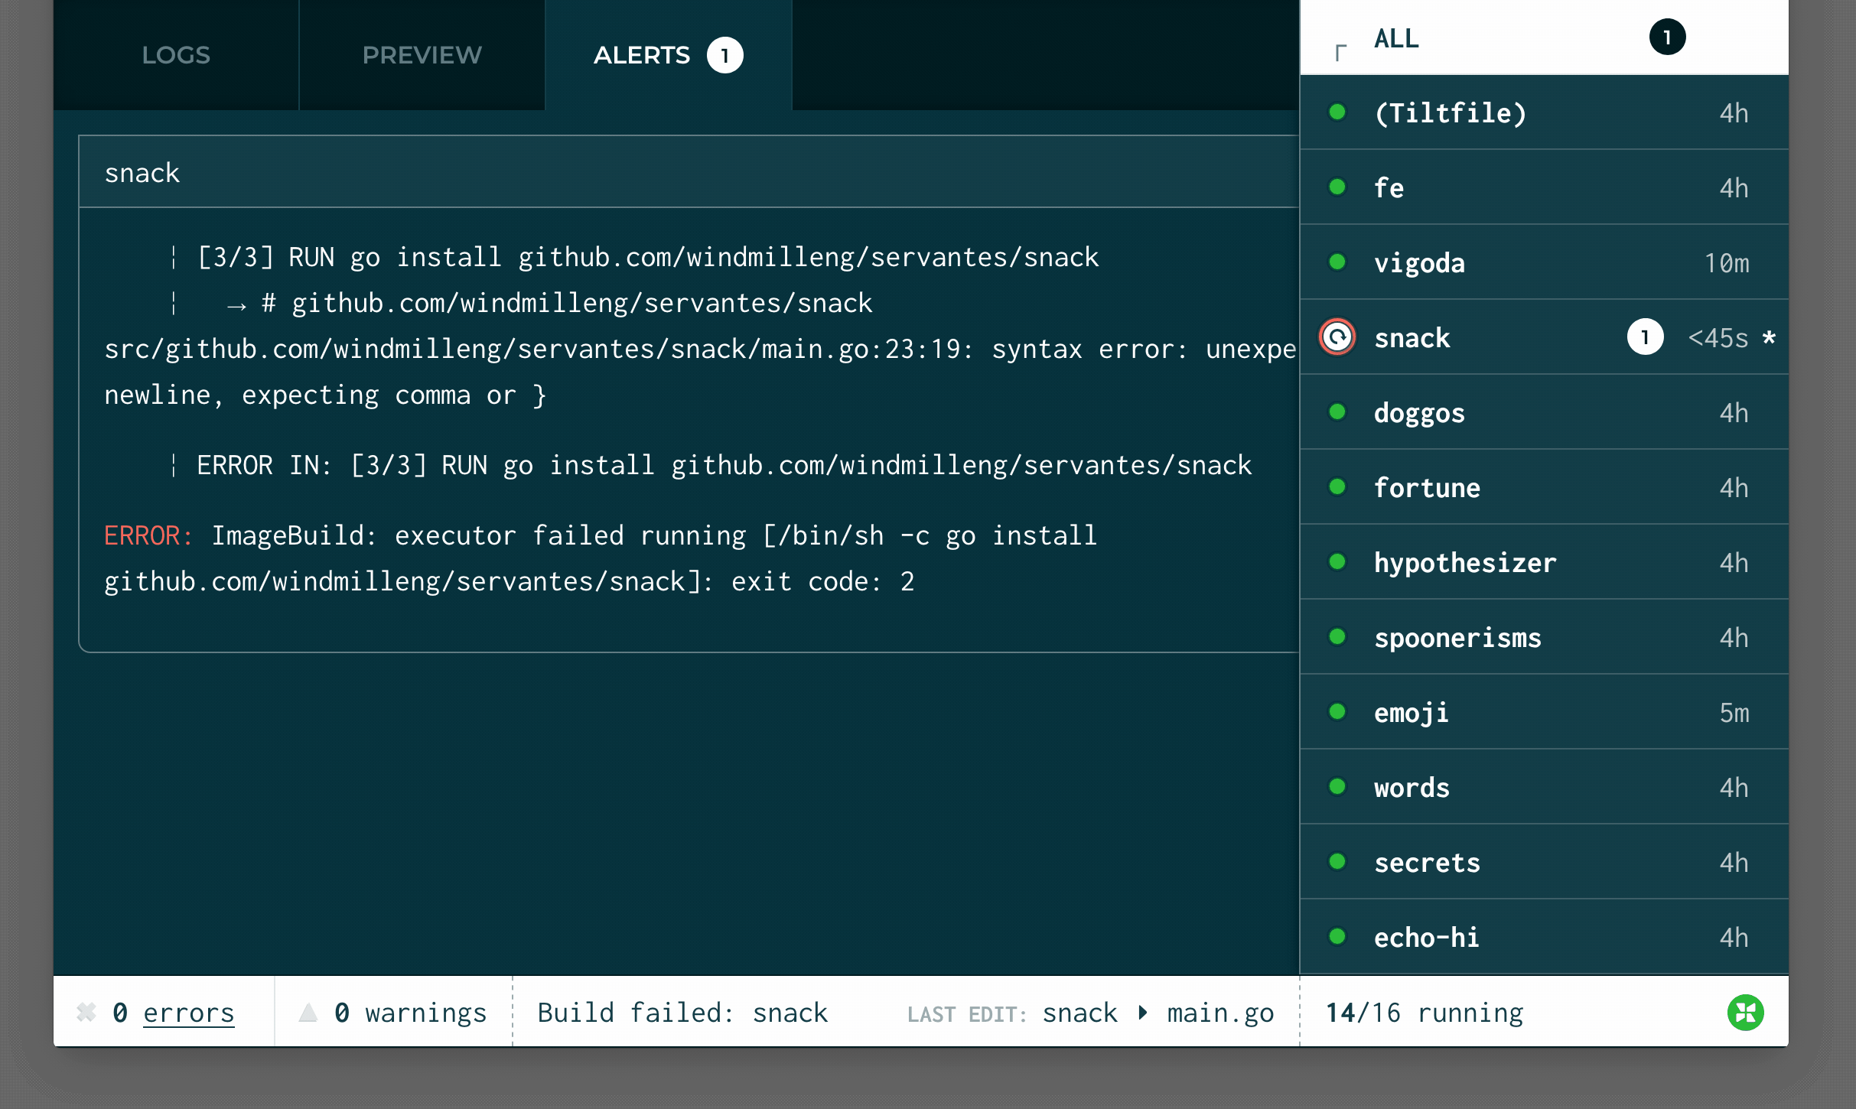Viewport: 1856px width, 1109px height.
Task: Click the red ERROR: label
Action: (148, 535)
